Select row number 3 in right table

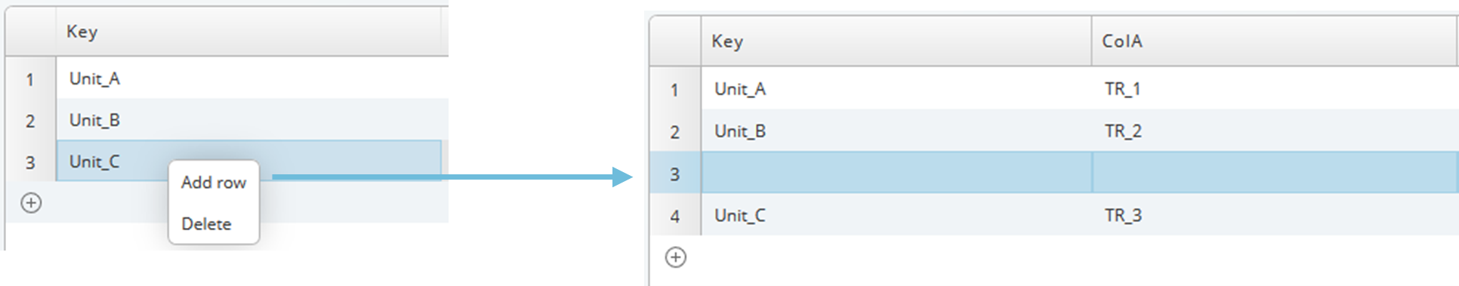coord(675,174)
